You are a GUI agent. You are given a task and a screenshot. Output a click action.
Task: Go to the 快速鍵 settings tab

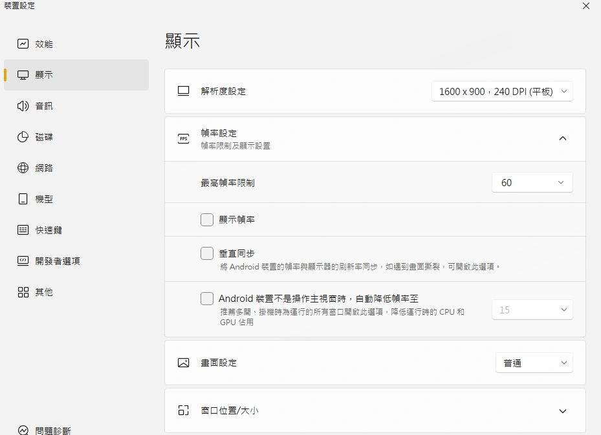(76, 229)
